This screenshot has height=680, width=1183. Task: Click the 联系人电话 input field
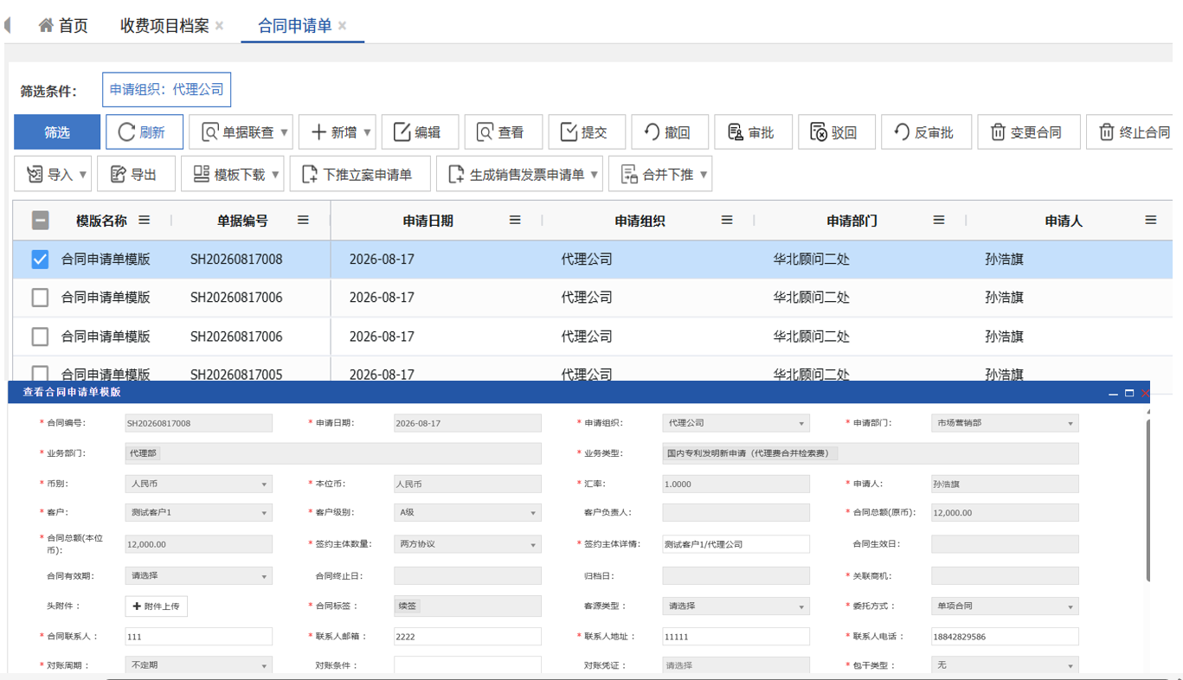point(1005,636)
